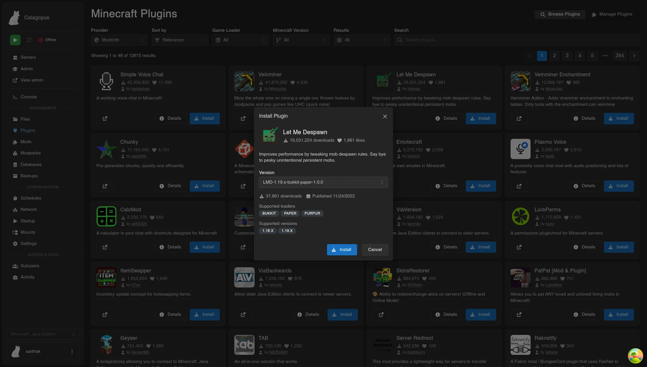The height and width of the screenshot is (367, 647).
Task: Open external link for PatPat plugin
Action: [519, 315]
